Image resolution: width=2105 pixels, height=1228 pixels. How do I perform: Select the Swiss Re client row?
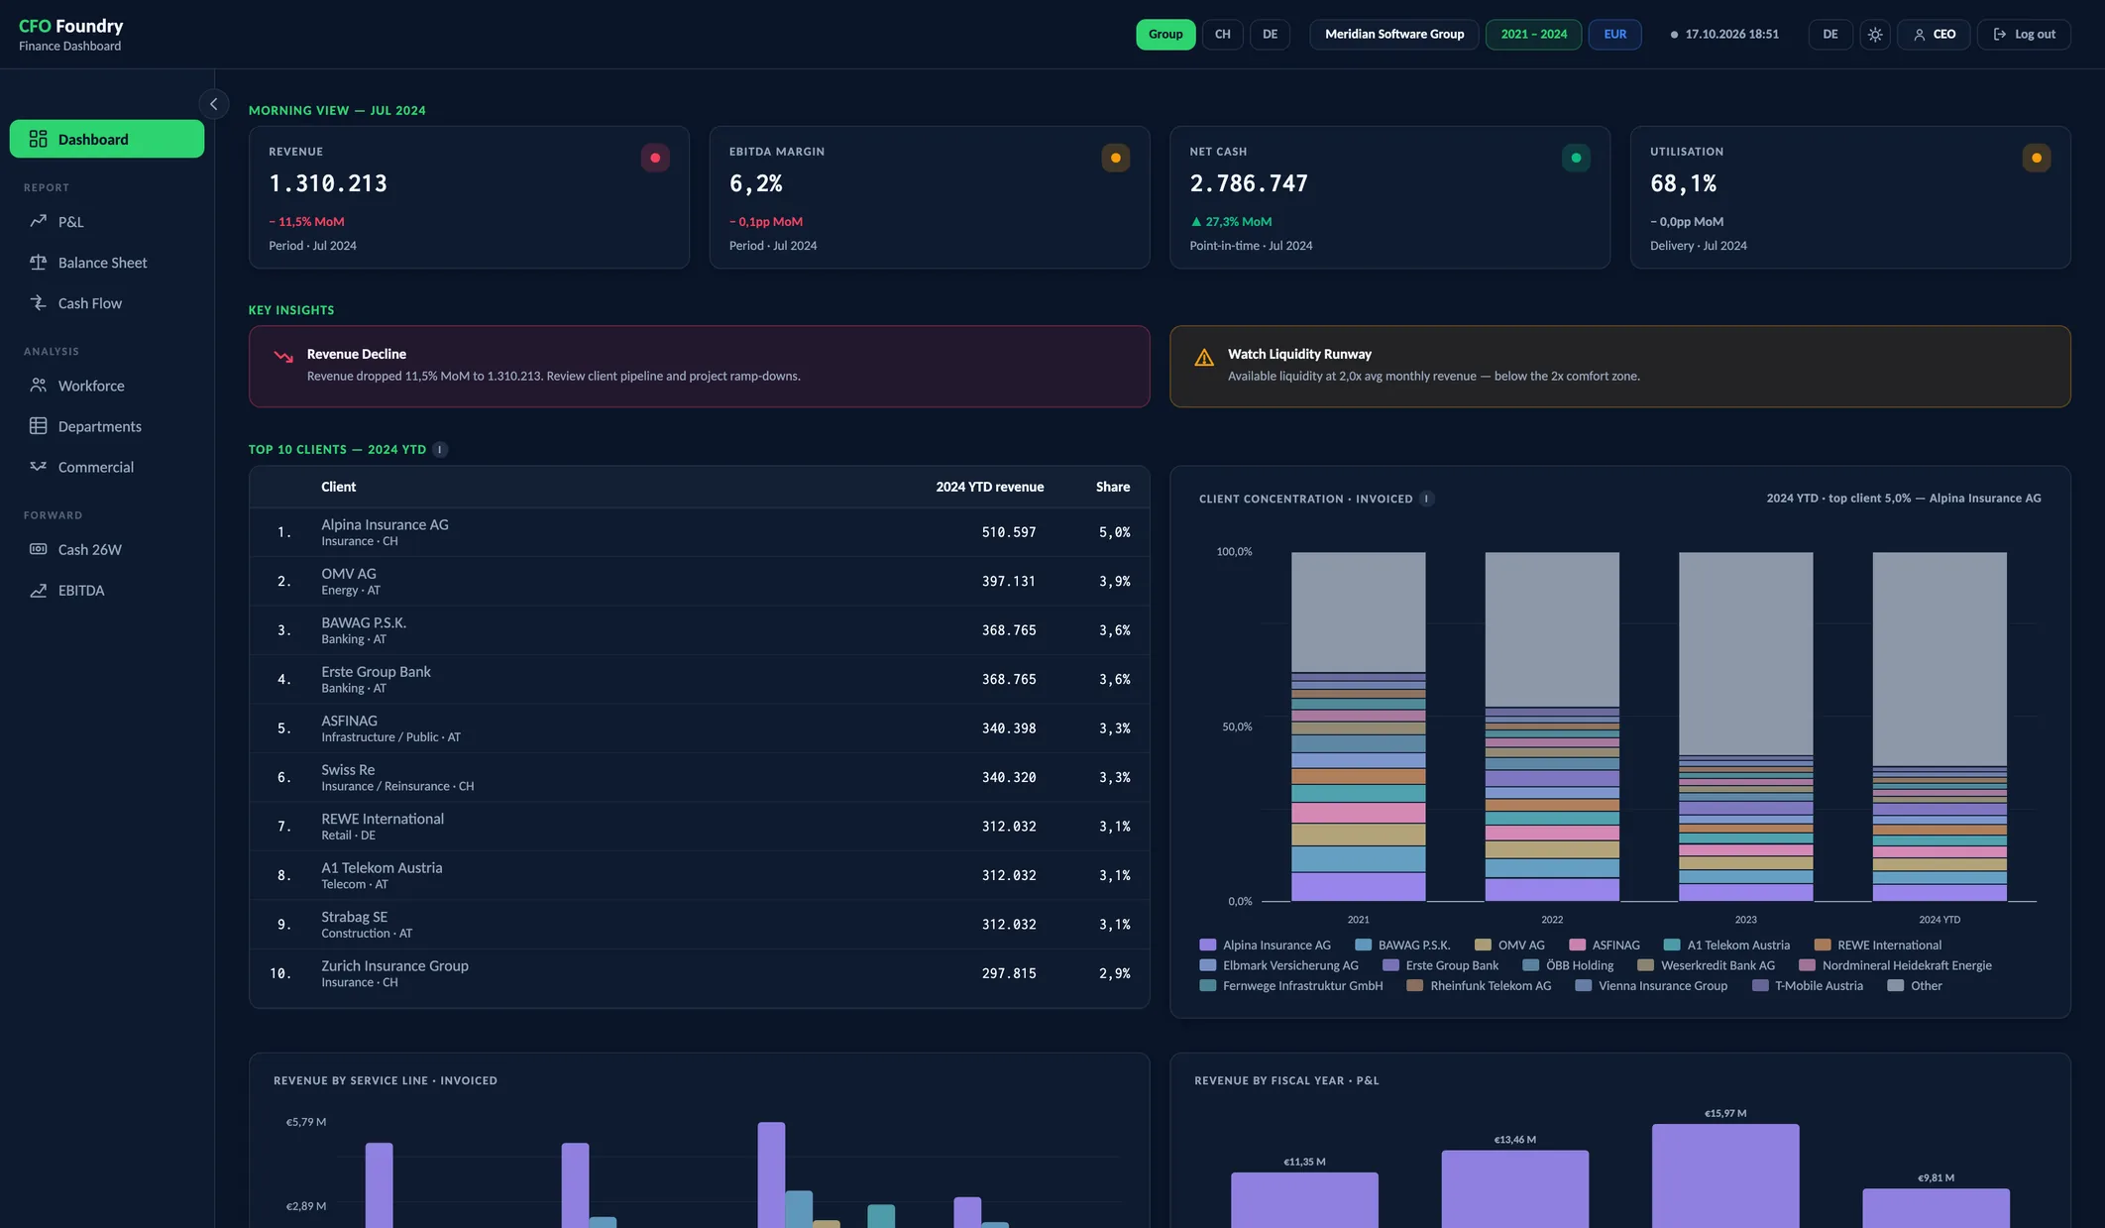(699, 777)
